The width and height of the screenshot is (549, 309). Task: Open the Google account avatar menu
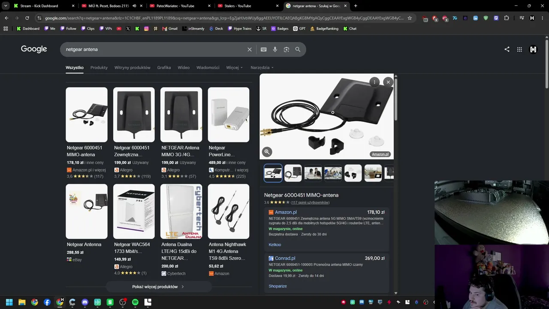pyautogui.click(x=533, y=49)
